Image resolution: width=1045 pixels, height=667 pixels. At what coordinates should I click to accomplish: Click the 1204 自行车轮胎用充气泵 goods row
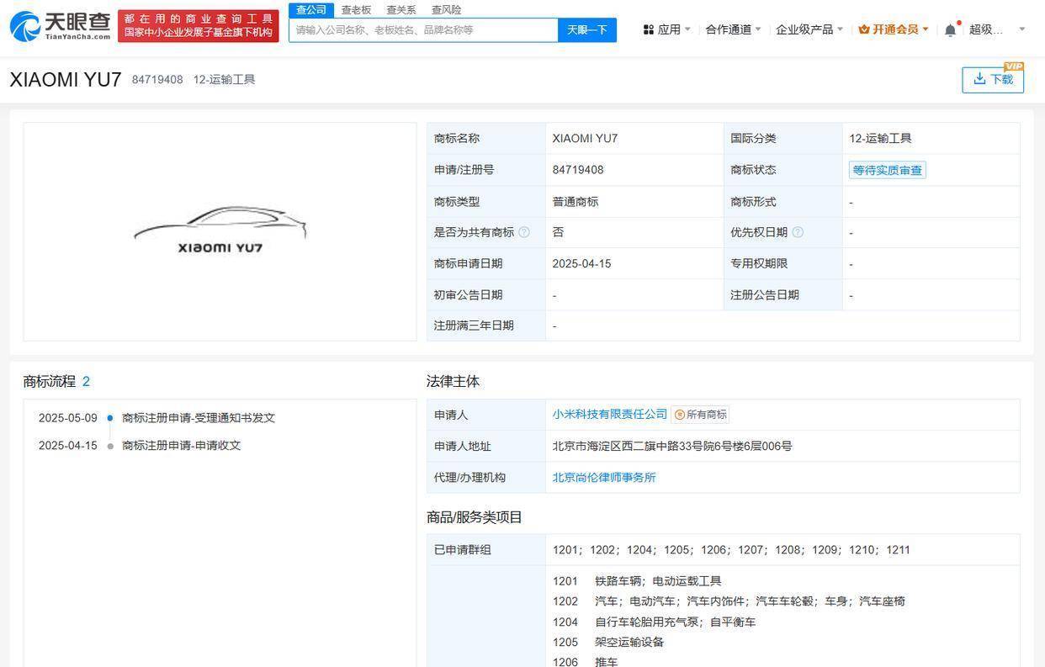point(654,622)
